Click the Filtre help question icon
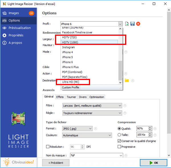This screenshot has height=168, width=171. point(125,106)
